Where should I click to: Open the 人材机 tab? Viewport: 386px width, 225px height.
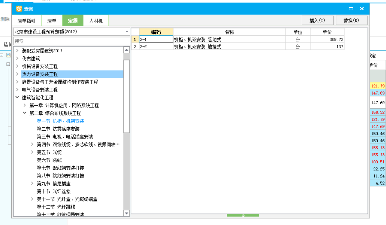pyautogui.click(x=96, y=21)
